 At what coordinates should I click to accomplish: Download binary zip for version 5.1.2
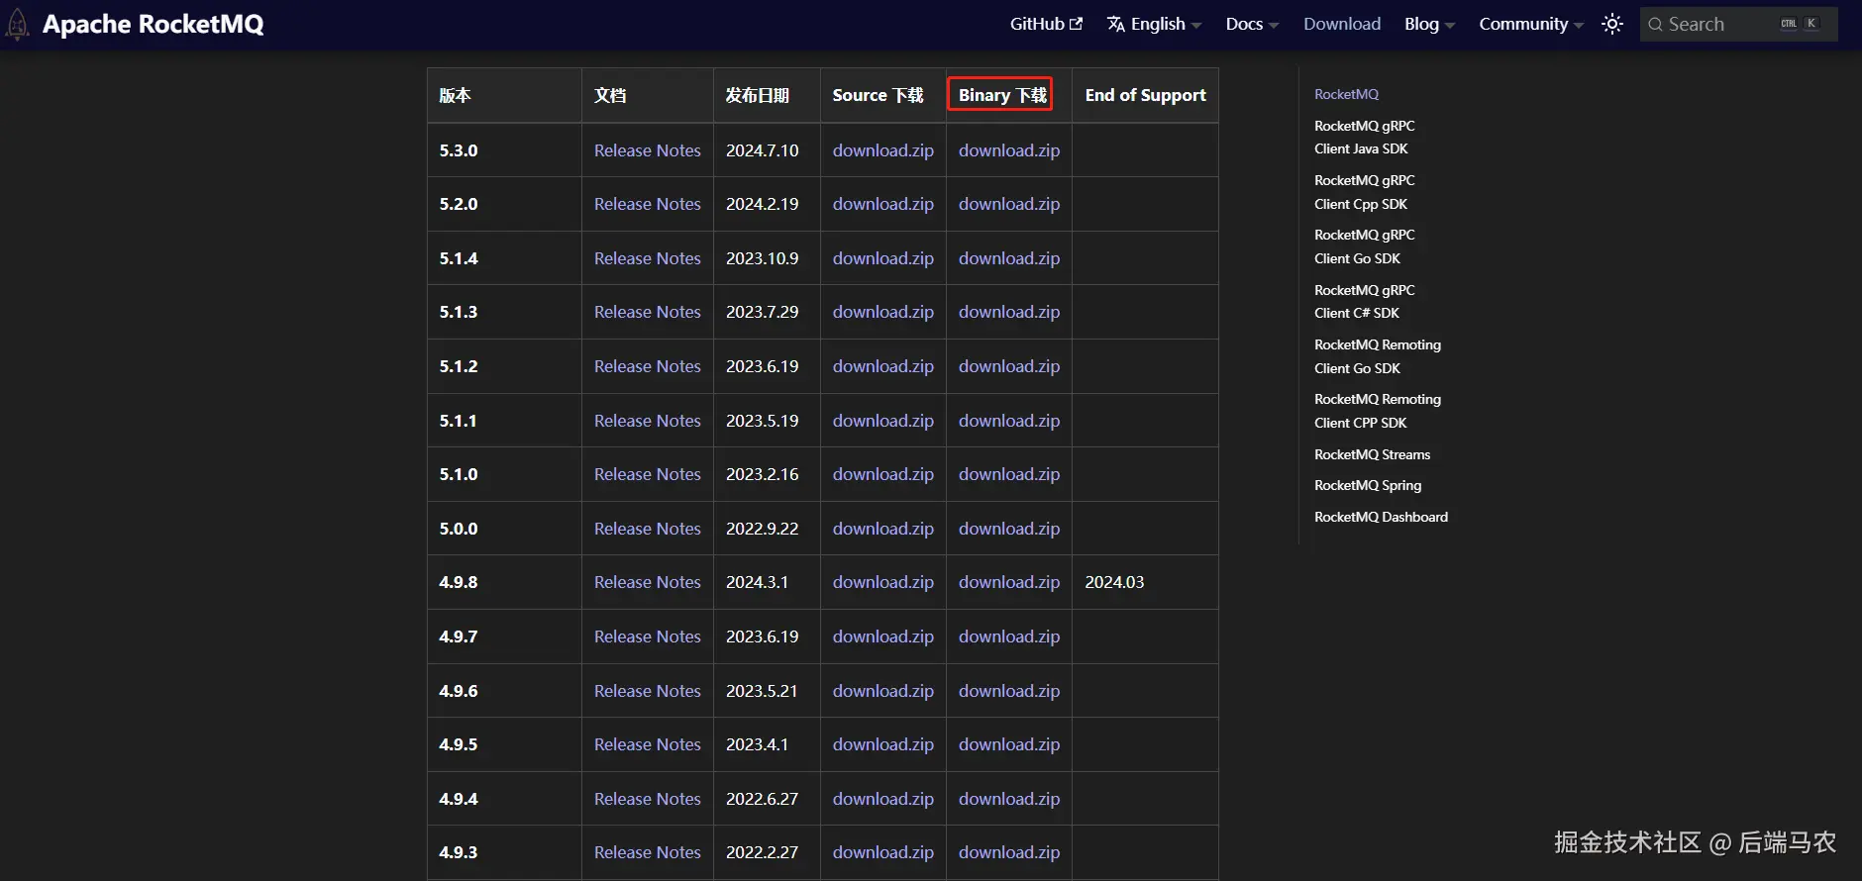[1008, 366]
